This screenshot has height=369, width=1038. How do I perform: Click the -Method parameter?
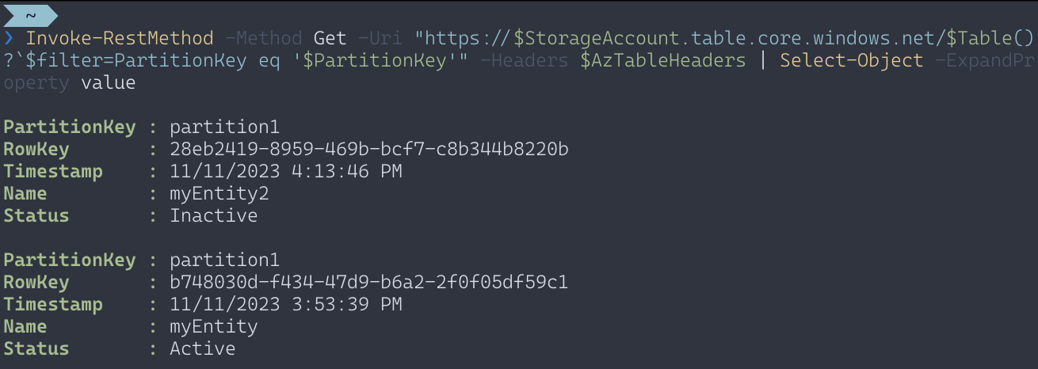(x=264, y=38)
